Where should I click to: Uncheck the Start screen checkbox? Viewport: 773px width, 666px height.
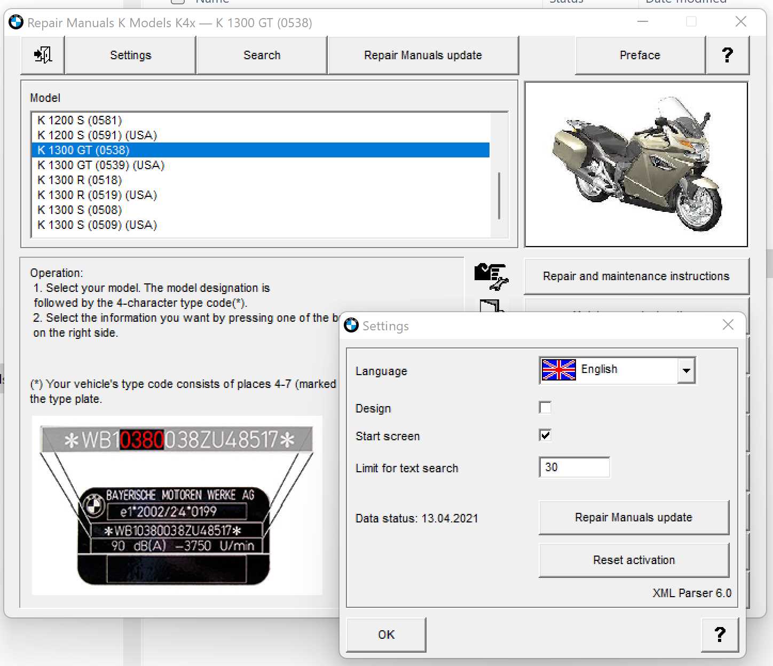click(545, 435)
